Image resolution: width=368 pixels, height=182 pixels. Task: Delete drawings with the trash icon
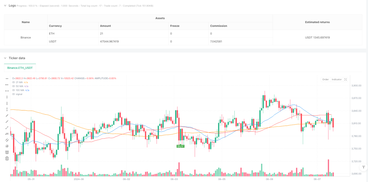click(x=7, y=158)
